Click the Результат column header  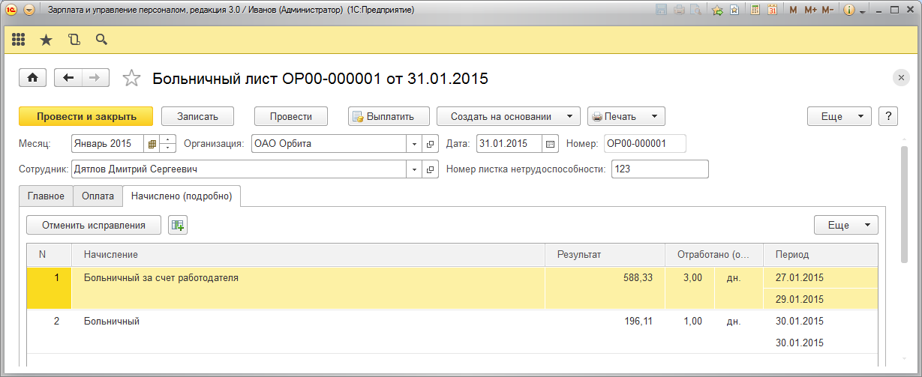click(x=605, y=255)
